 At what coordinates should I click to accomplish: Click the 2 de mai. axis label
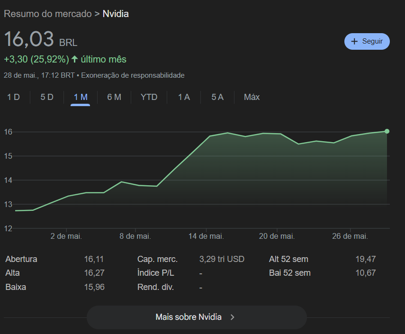[66, 236]
